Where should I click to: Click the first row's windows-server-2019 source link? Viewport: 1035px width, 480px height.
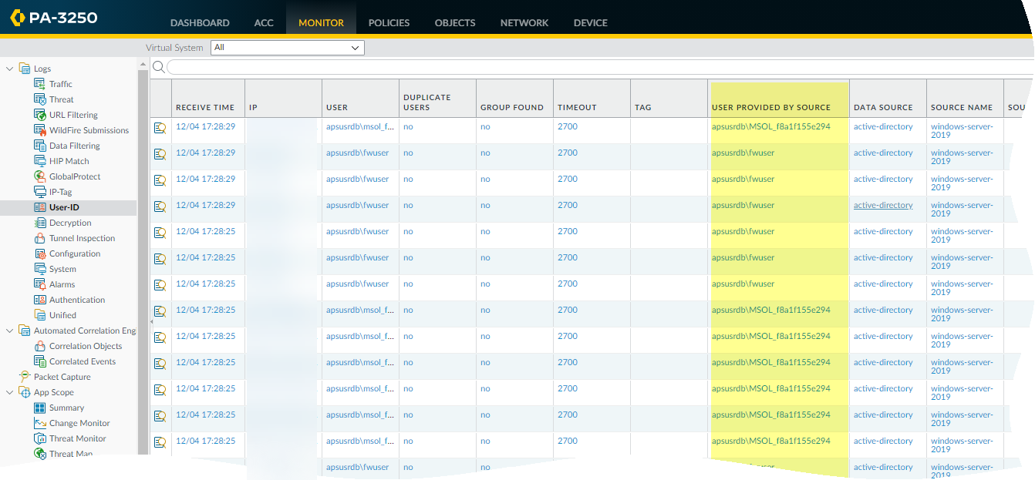[x=962, y=130]
